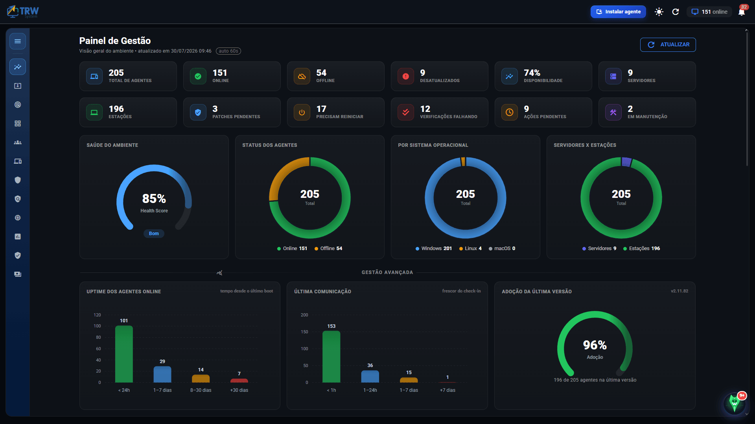The height and width of the screenshot is (424, 755).
Task: Open the bar chart reports icon in the sidebar
Action: point(18,236)
